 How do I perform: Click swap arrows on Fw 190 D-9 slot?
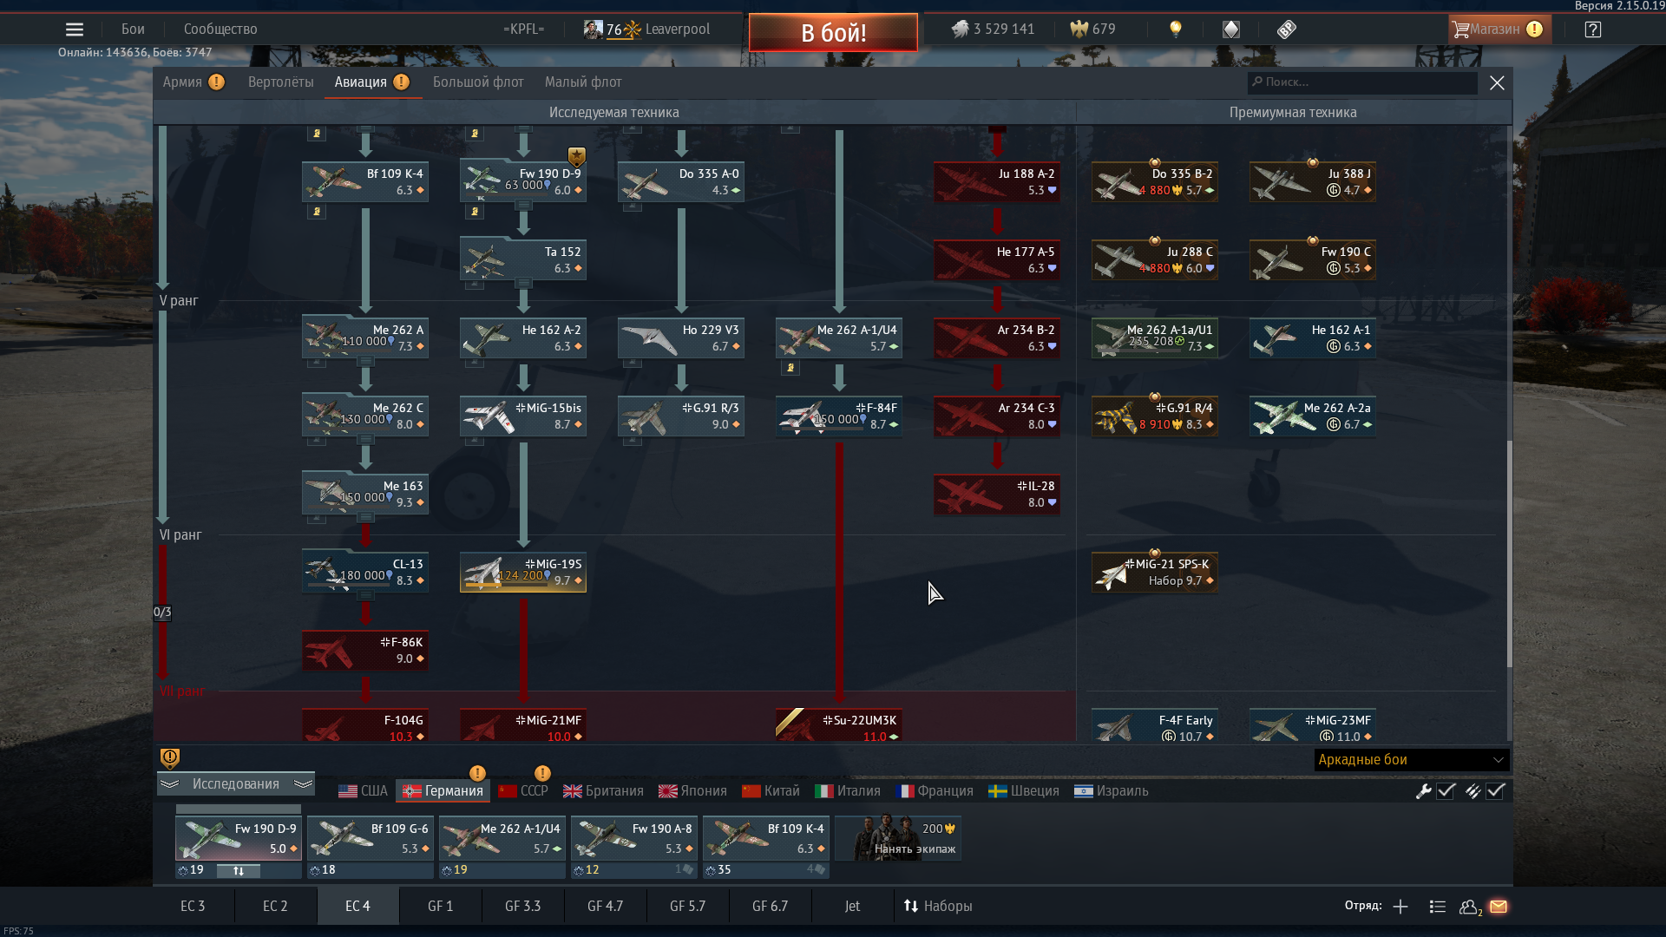pos(239,871)
